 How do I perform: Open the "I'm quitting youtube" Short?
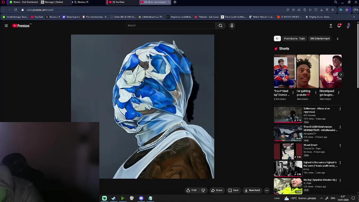[x=308, y=72]
